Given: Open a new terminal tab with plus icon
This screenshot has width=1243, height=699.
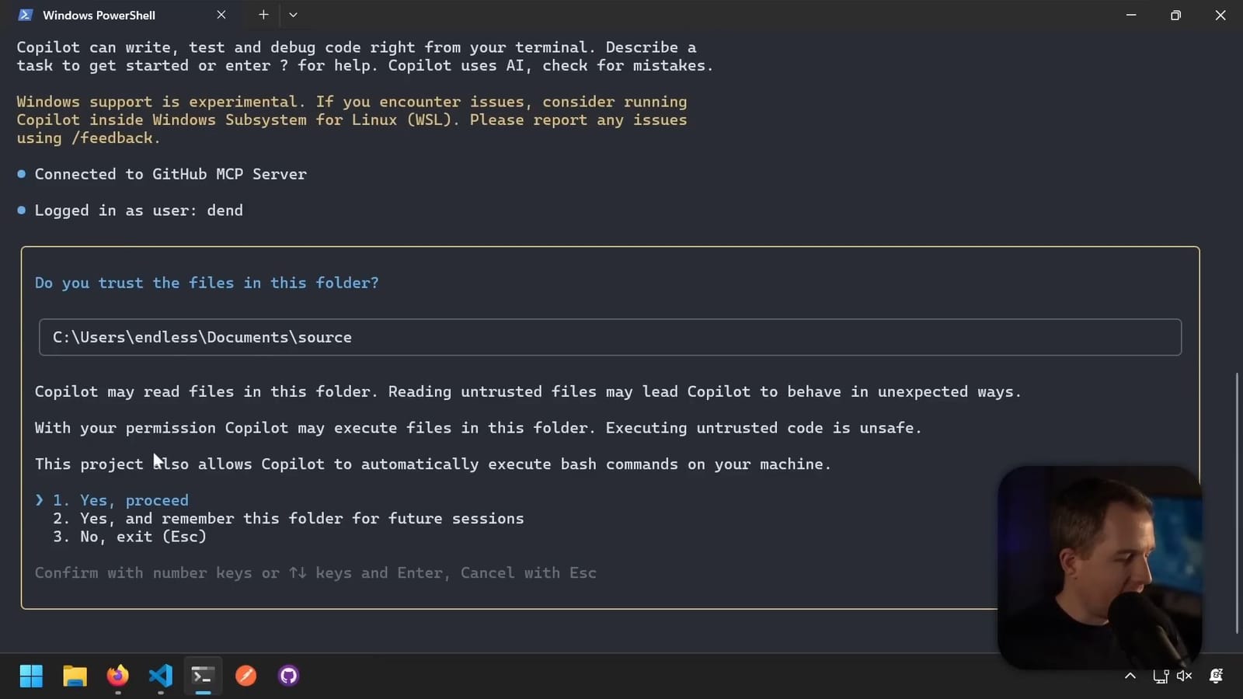Looking at the screenshot, I should coord(263,14).
